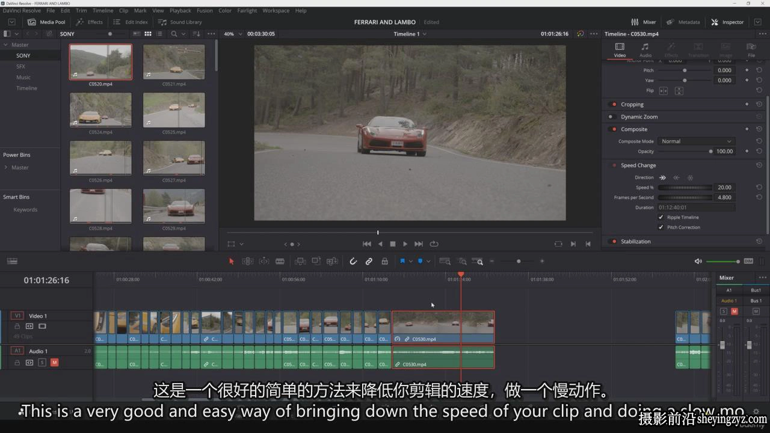Open the Timeline 1 name dropdown

(410, 34)
